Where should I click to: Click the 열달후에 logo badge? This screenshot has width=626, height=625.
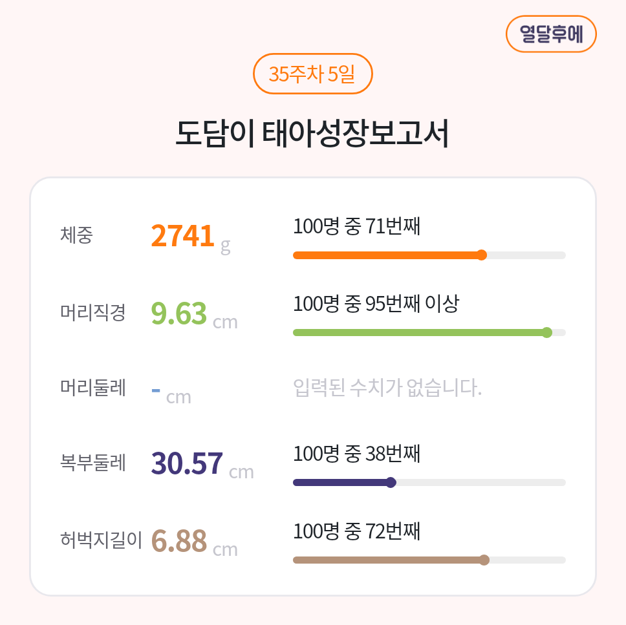(x=550, y=34)
